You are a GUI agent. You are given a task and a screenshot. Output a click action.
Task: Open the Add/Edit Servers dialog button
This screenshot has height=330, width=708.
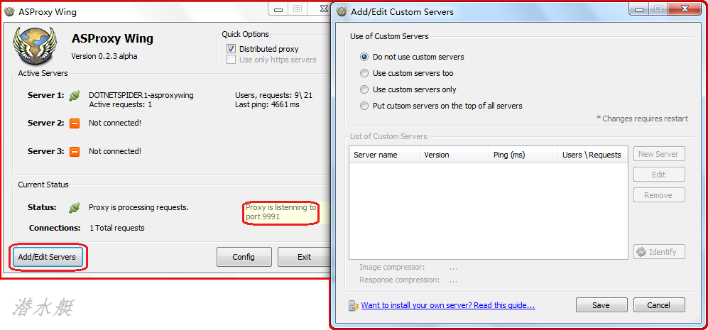pos(48,258)
